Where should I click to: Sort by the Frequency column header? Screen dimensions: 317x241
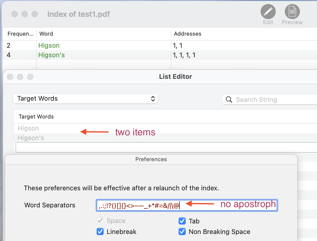tap(20, 34)
